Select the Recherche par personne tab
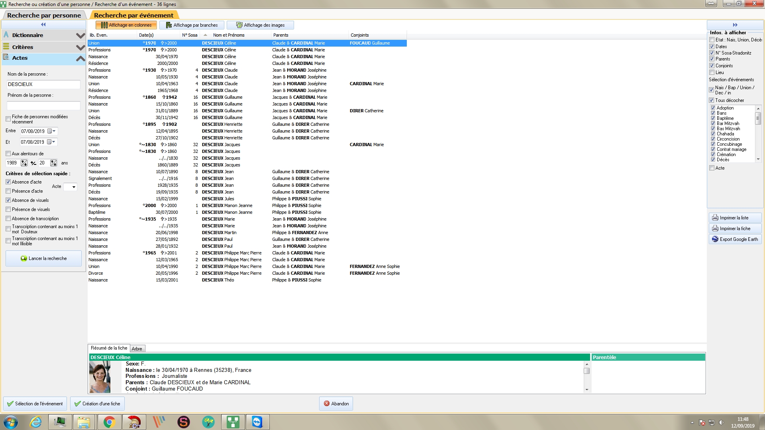 (x=44, y=15)
